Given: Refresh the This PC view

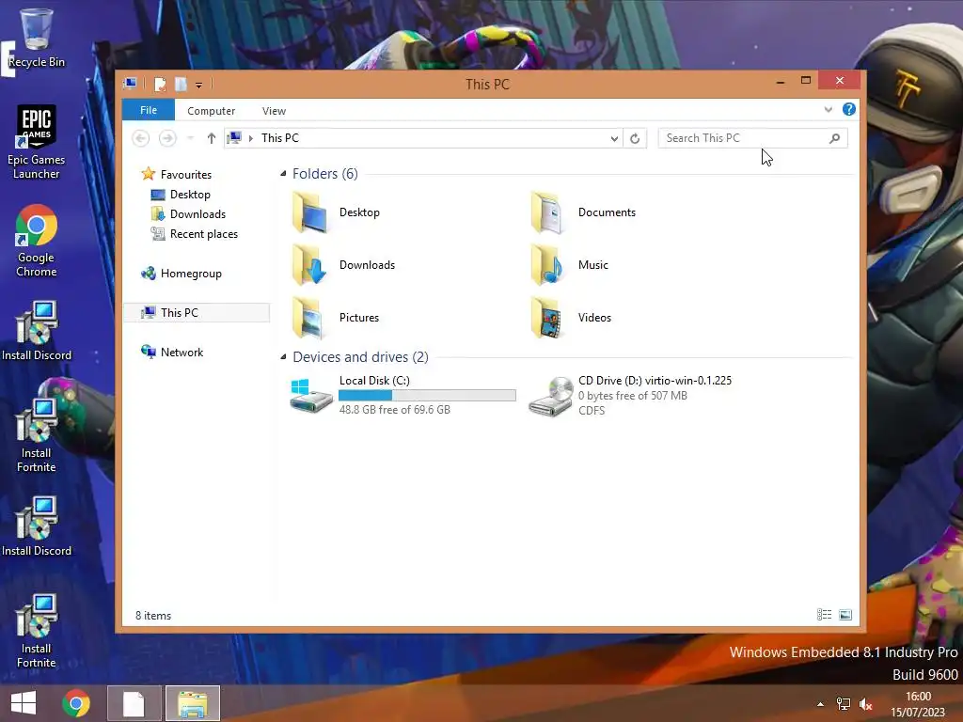Looking at the screenshot, I should [x=635, y=138].
